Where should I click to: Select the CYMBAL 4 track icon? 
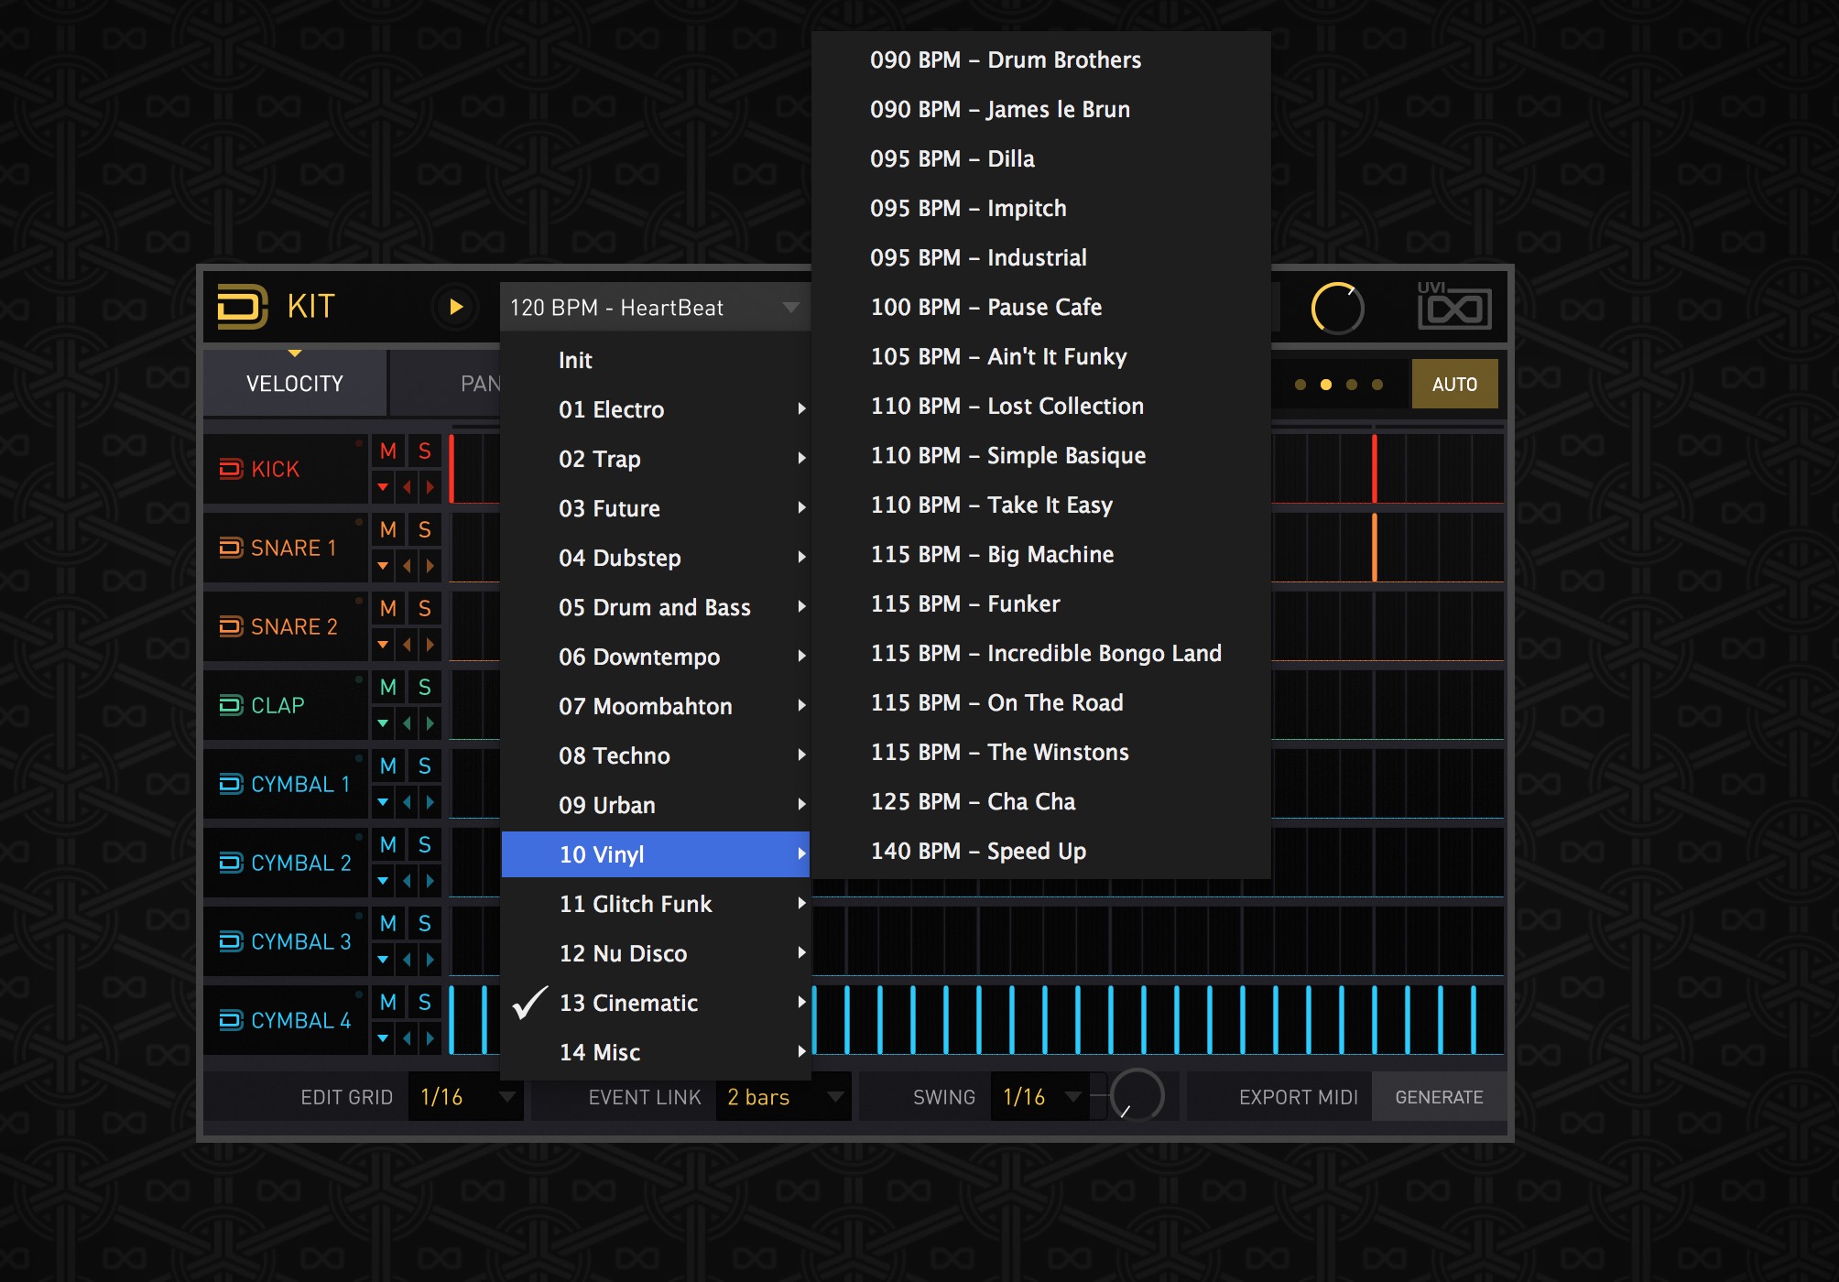(231, 1020)
